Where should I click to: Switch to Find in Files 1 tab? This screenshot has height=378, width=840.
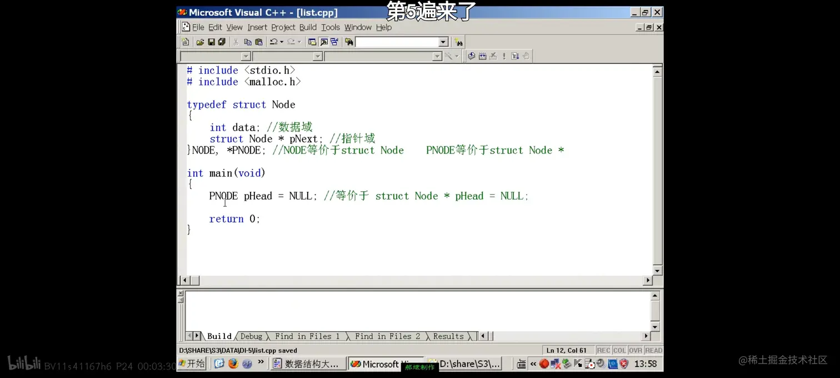point(307,336)
